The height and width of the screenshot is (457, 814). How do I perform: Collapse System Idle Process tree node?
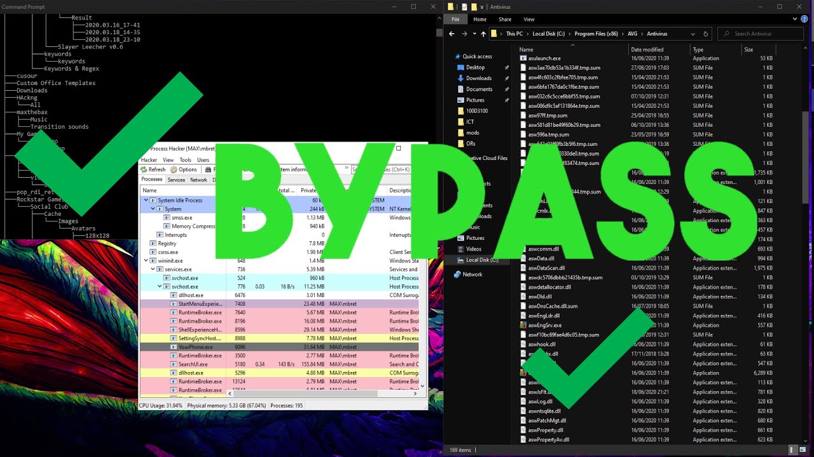pos(146,201)
